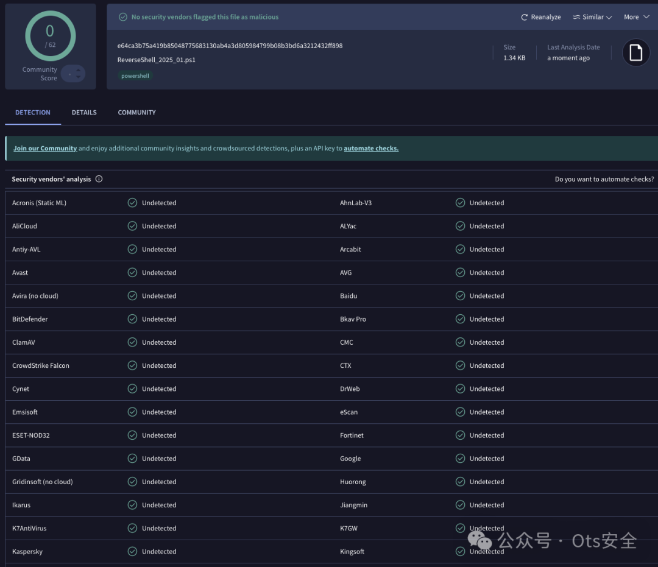Image resolution: width=658 pixels, height=567 pixels.
Task: Click undetected check icon for Arcabit
Action: 461,250
